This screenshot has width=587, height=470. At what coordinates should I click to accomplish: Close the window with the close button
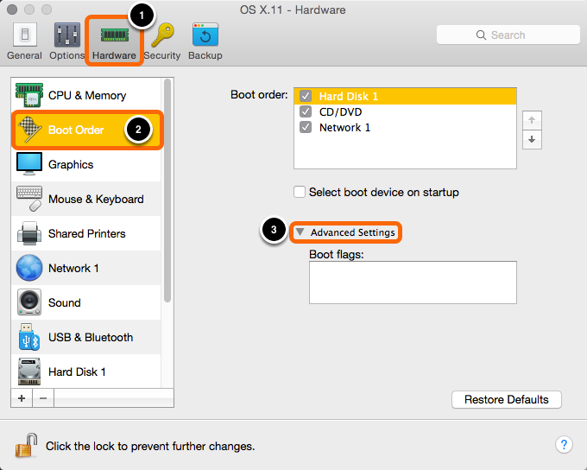[x=12, y=10]
